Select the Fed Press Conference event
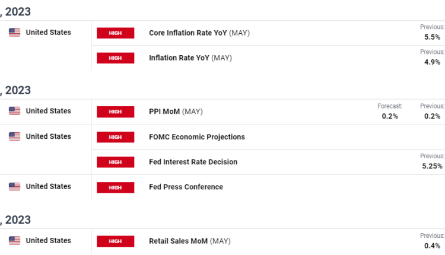Image resolution: width=445 pixels, height=255 pixels. click(x=186, y=187)
